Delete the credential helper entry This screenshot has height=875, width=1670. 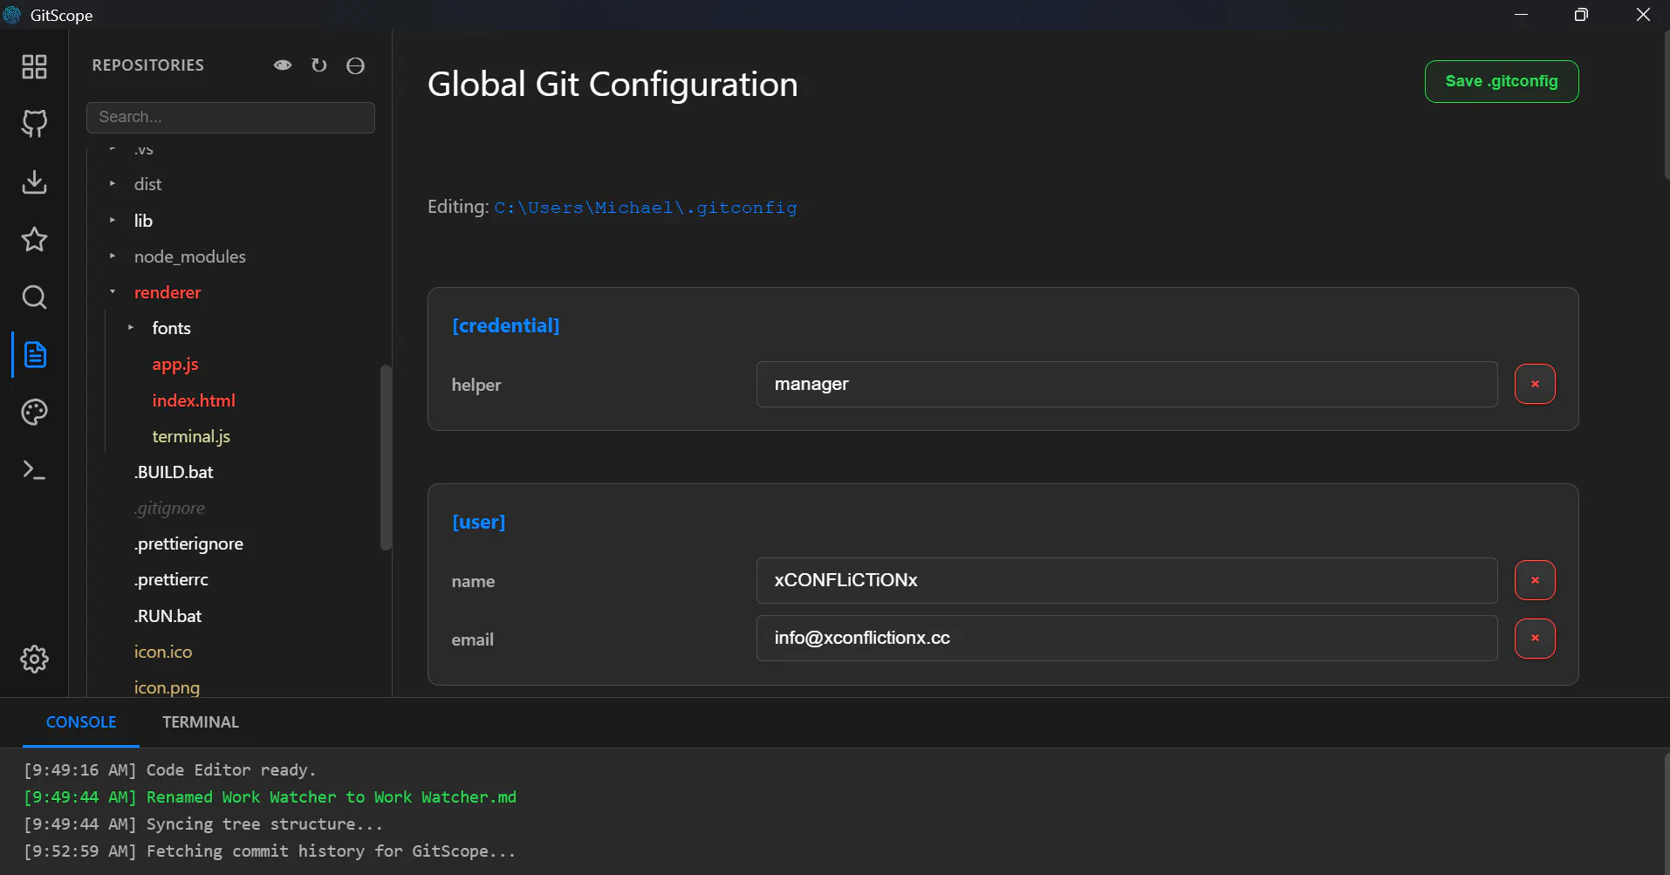pyautogui.click(x=1535, y=384)
